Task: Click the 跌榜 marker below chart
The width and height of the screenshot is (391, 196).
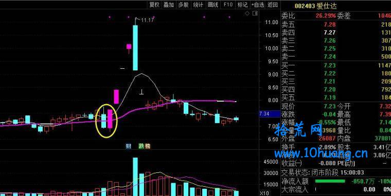Action: (x=145, y=146)
